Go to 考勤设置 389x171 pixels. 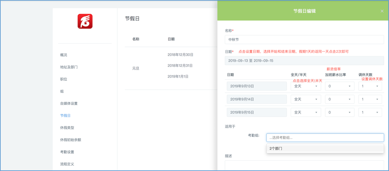point(67,152)
